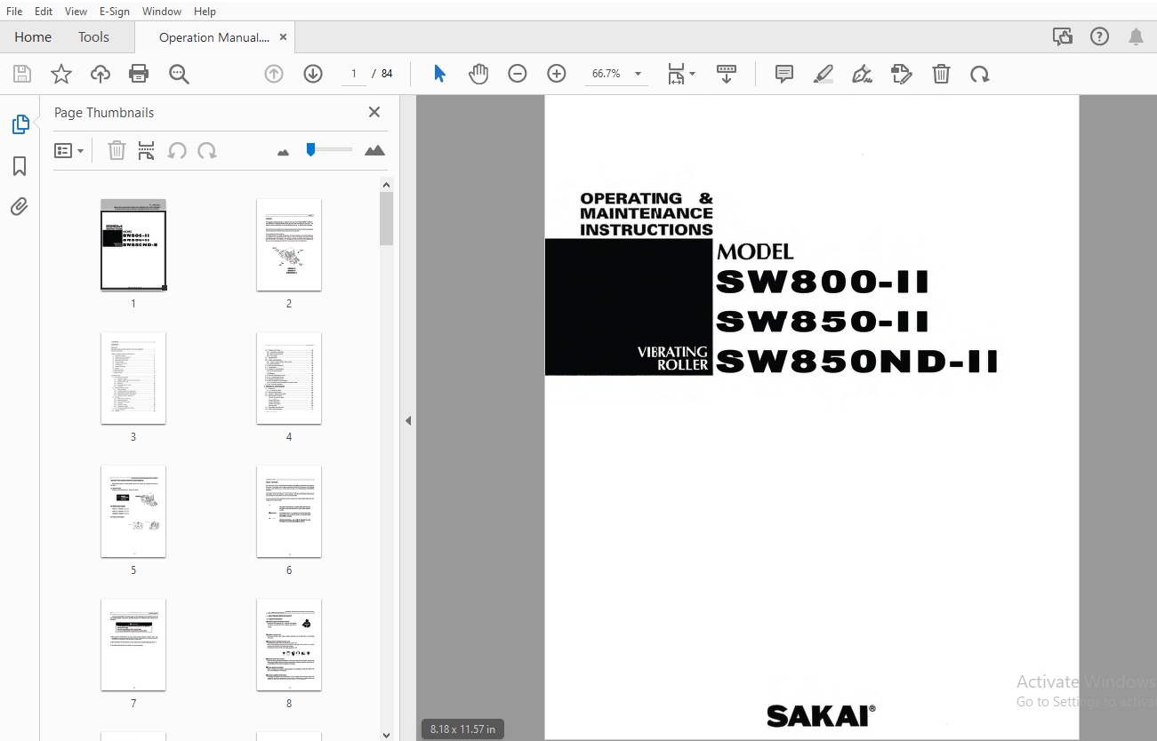Select page 3 thumbnail
Image resolution: width=1157 pixels, height=741 pixels.
(x=133, y=378)
